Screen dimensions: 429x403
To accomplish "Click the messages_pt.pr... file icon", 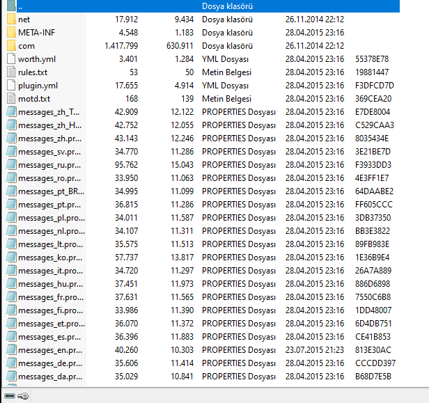I will (x=11, y=204).
